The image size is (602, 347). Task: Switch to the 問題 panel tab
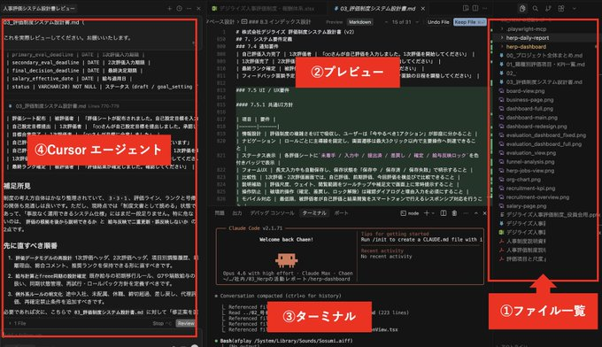220,213
